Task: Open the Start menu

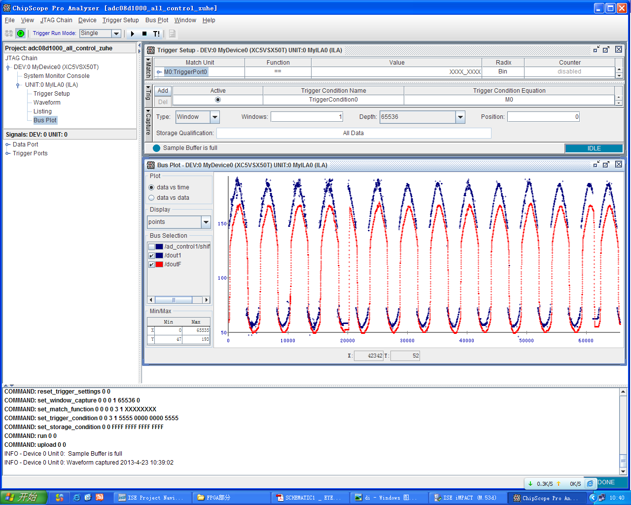Action: coord(24,498)
